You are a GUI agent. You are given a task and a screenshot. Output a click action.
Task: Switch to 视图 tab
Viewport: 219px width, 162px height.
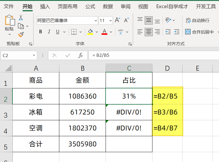click(x=143, y=6)
